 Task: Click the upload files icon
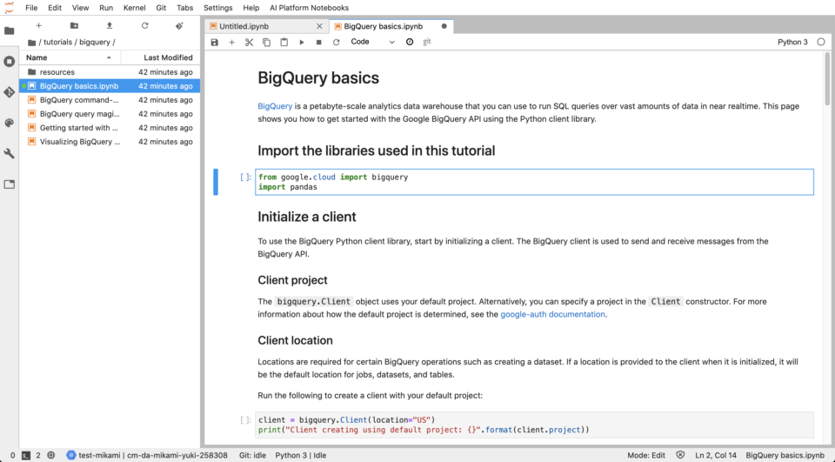point(110,25)
